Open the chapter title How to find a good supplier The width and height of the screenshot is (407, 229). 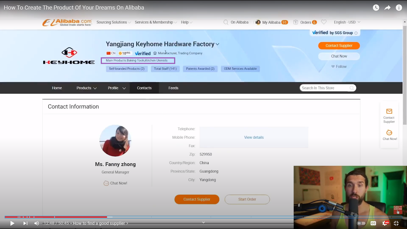click(x=100, y=223)
